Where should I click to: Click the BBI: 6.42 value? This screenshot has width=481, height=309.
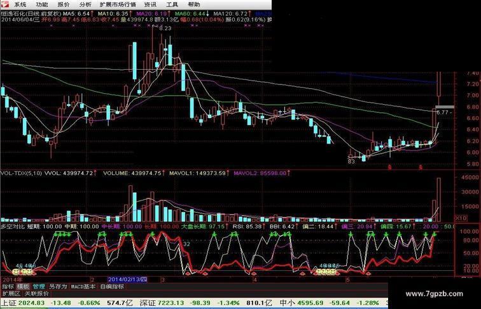(x=282, y=227)
